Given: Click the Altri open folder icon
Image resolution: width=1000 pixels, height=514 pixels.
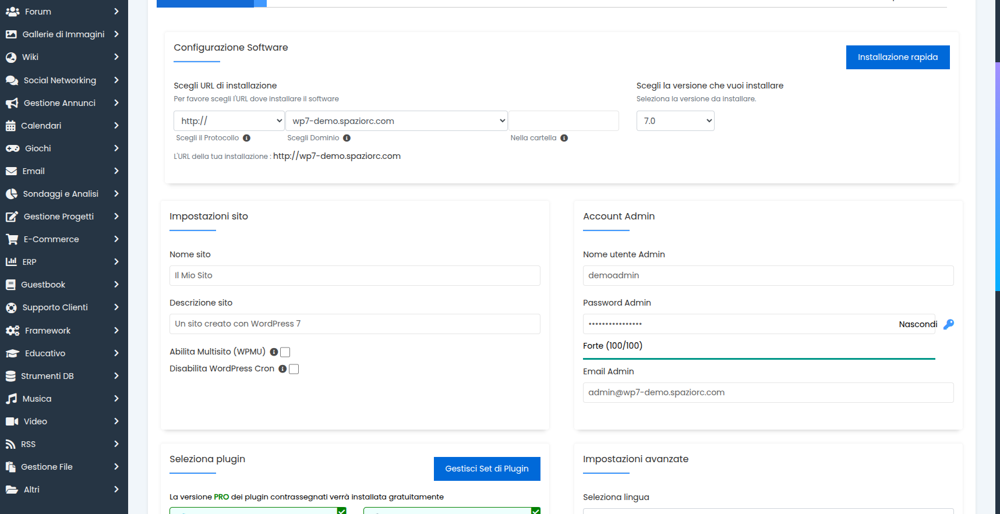Looking at the screenshot, I should coord(12,490).
